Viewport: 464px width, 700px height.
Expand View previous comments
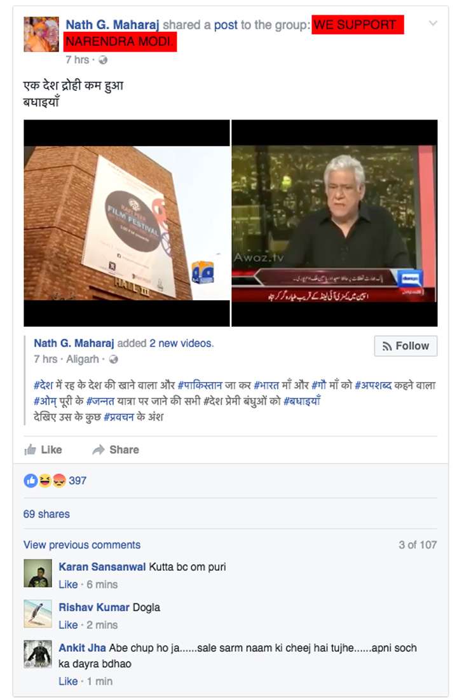click(81, 545)
